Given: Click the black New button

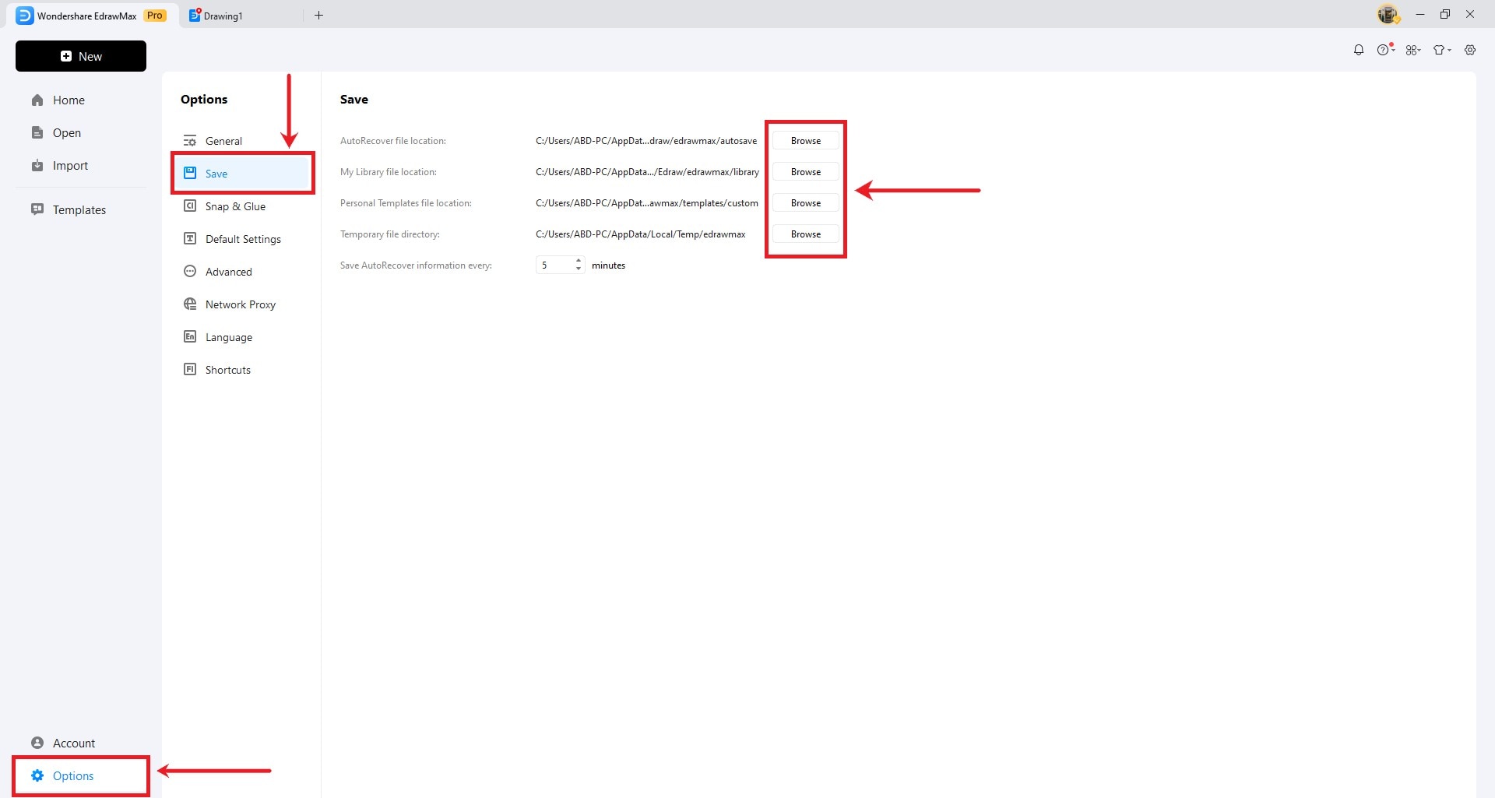Looking at the screenshot, I should [81, 56].
